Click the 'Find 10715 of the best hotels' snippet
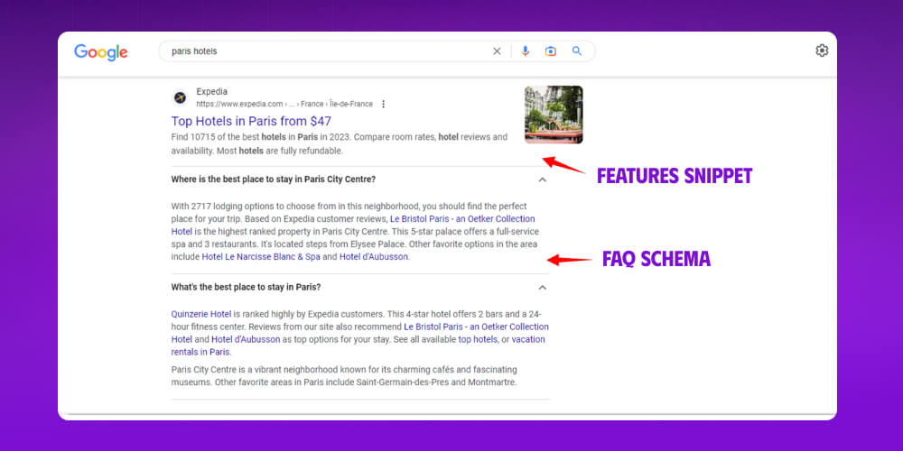Screen dimensions: 903x451 (340, 143)
